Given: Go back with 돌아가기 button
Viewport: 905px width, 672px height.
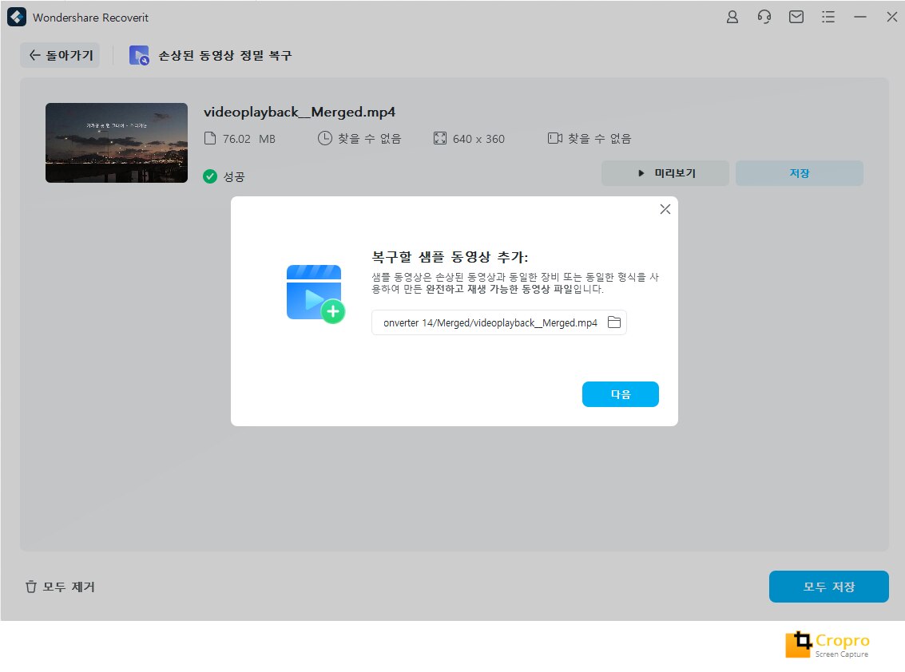Looking at the screenshot, I should [x=61, y=55].
